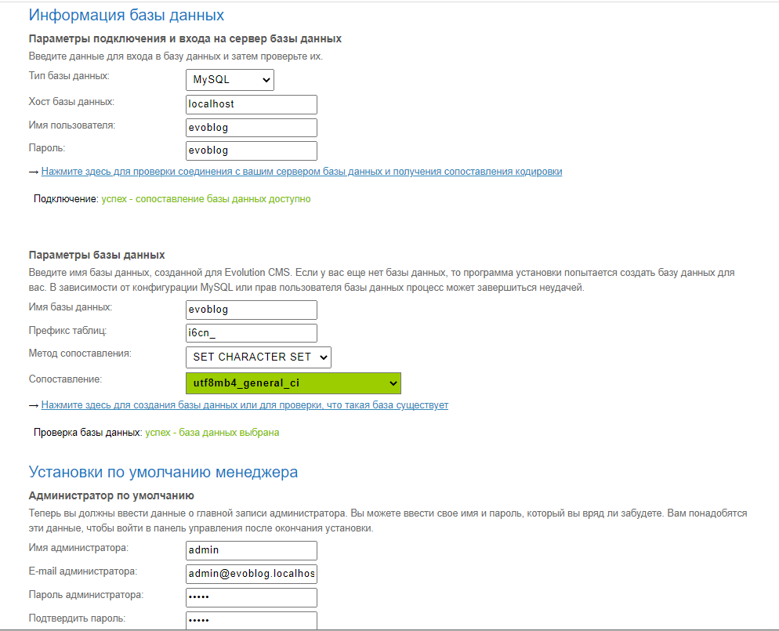Image resolution: width=779 pixels, height=631 pixels.
Task: Click the database username input field
Action: pyautogui.click(x=251, y=128)
